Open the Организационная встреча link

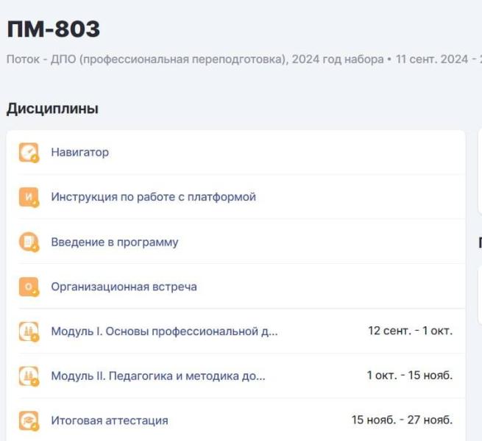pyautogui.click(x=124, y=287)
